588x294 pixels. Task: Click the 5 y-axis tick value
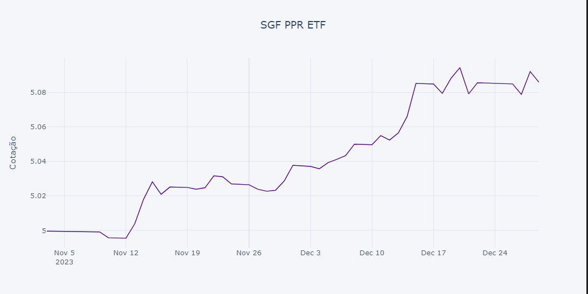(43, 230)
